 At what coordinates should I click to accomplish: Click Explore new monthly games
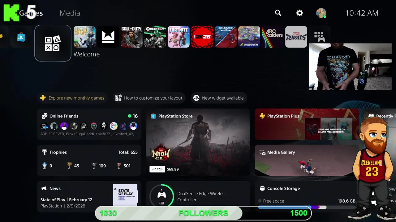(x=73, y=98)
